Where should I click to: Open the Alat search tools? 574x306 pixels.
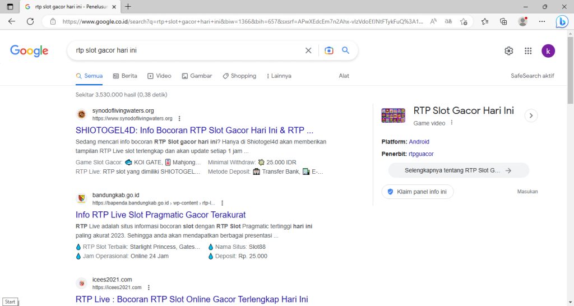(x=344, y=76)
